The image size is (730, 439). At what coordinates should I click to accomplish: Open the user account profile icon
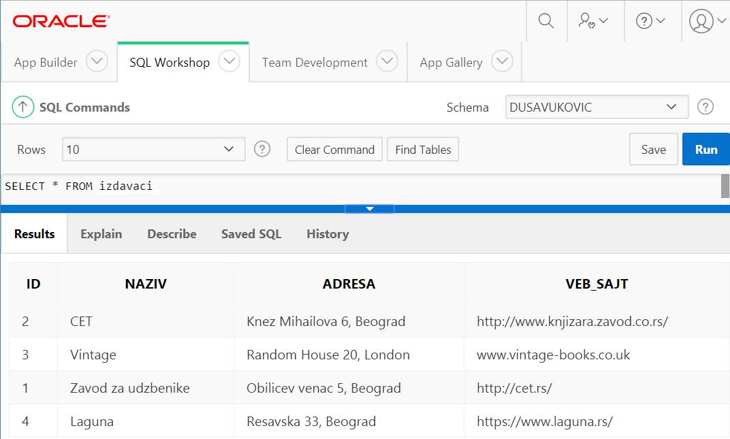coord(708,21)
